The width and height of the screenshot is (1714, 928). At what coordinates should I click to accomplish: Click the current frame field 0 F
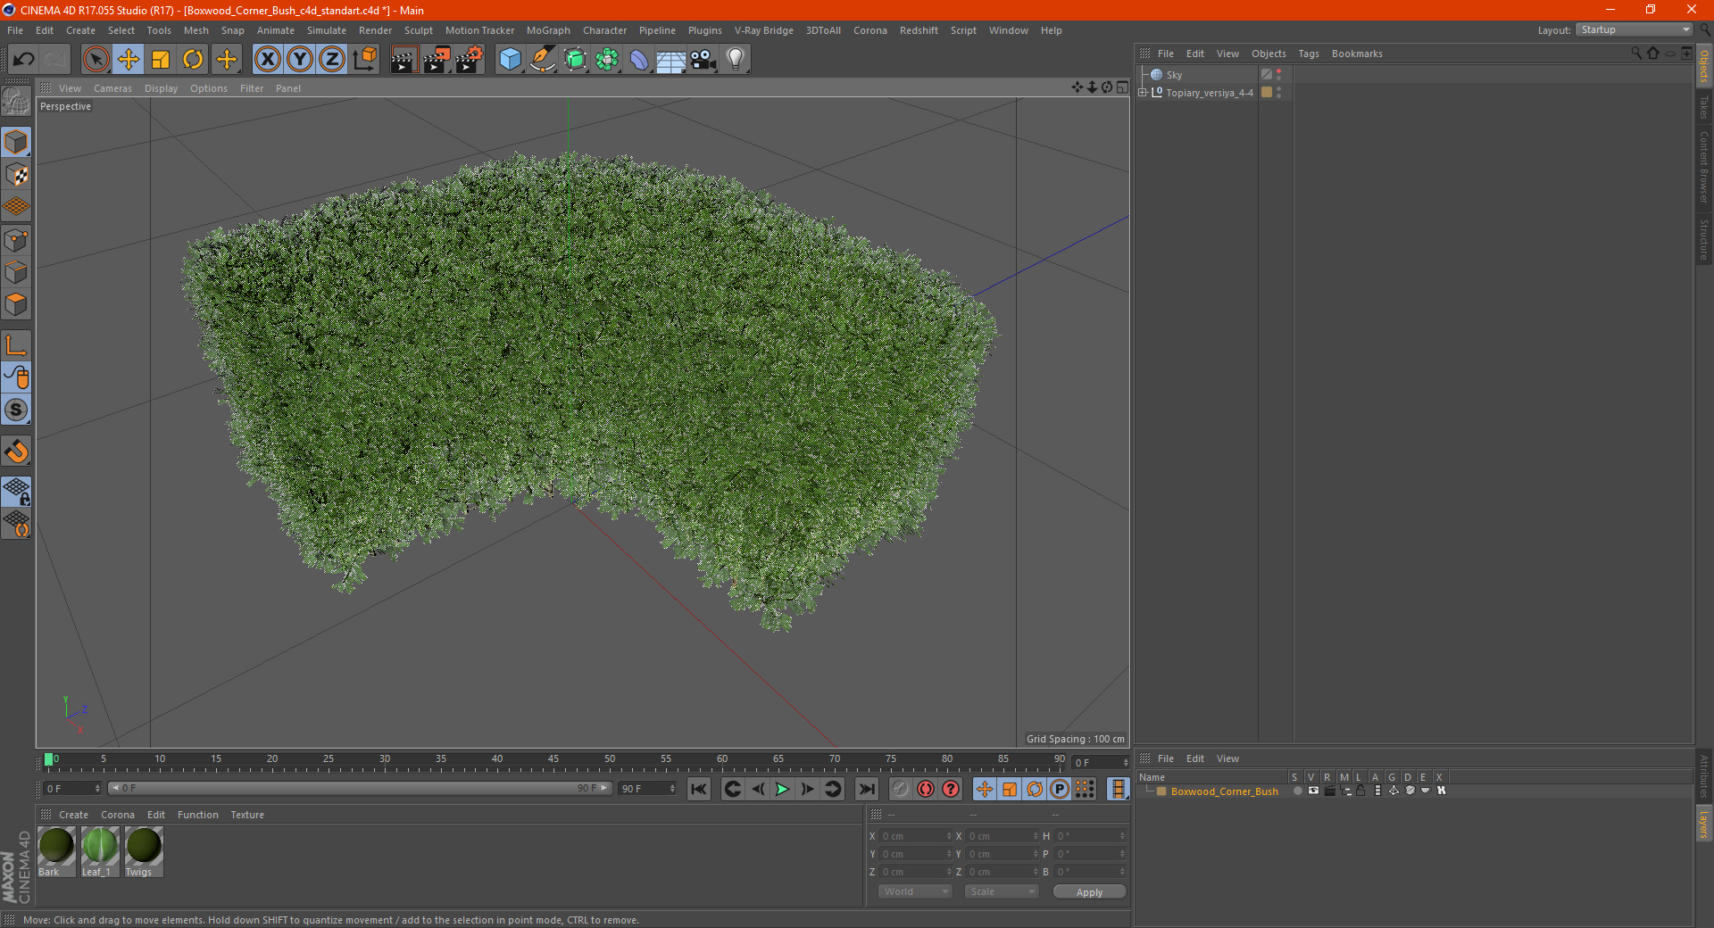pos(72,789)
